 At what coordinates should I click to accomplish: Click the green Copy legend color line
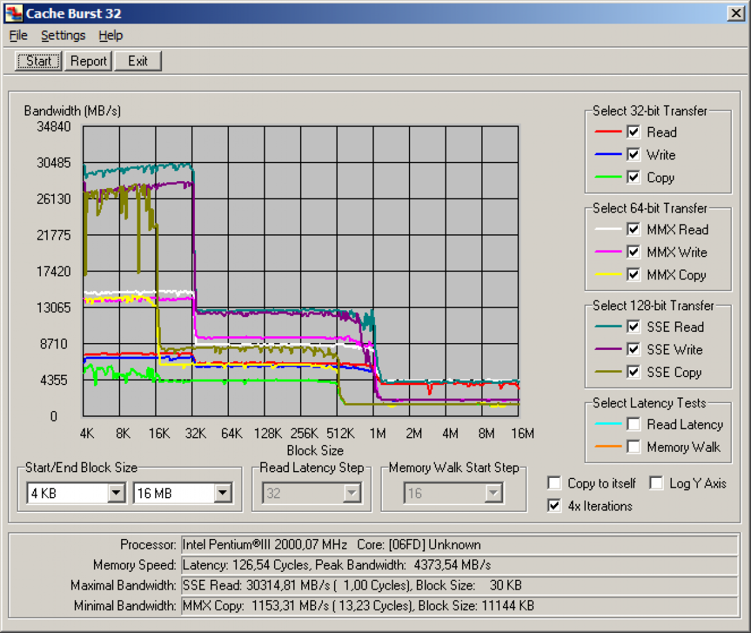click(607, 177)
